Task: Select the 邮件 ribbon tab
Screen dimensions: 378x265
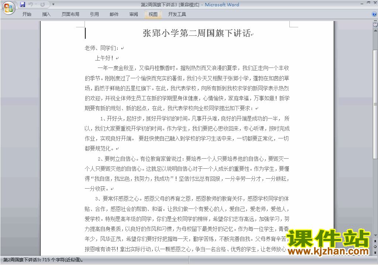Action: click(114, 14)
